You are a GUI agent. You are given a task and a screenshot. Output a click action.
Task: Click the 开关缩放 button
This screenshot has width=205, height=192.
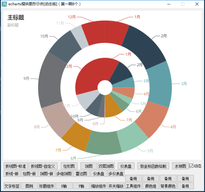pos(116,186)
